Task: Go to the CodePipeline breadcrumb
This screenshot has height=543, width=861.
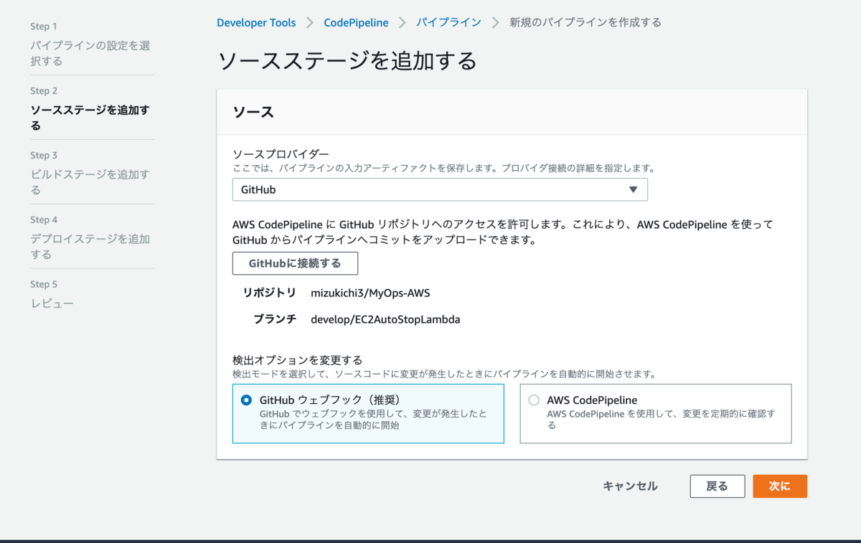Action: (356, 23)
